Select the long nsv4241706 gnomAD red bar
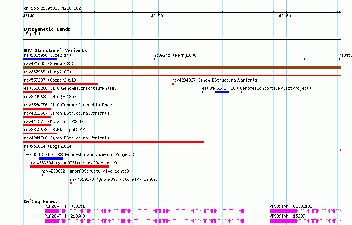Viewport: 352px width, 225px height. (x=114, y=142)
